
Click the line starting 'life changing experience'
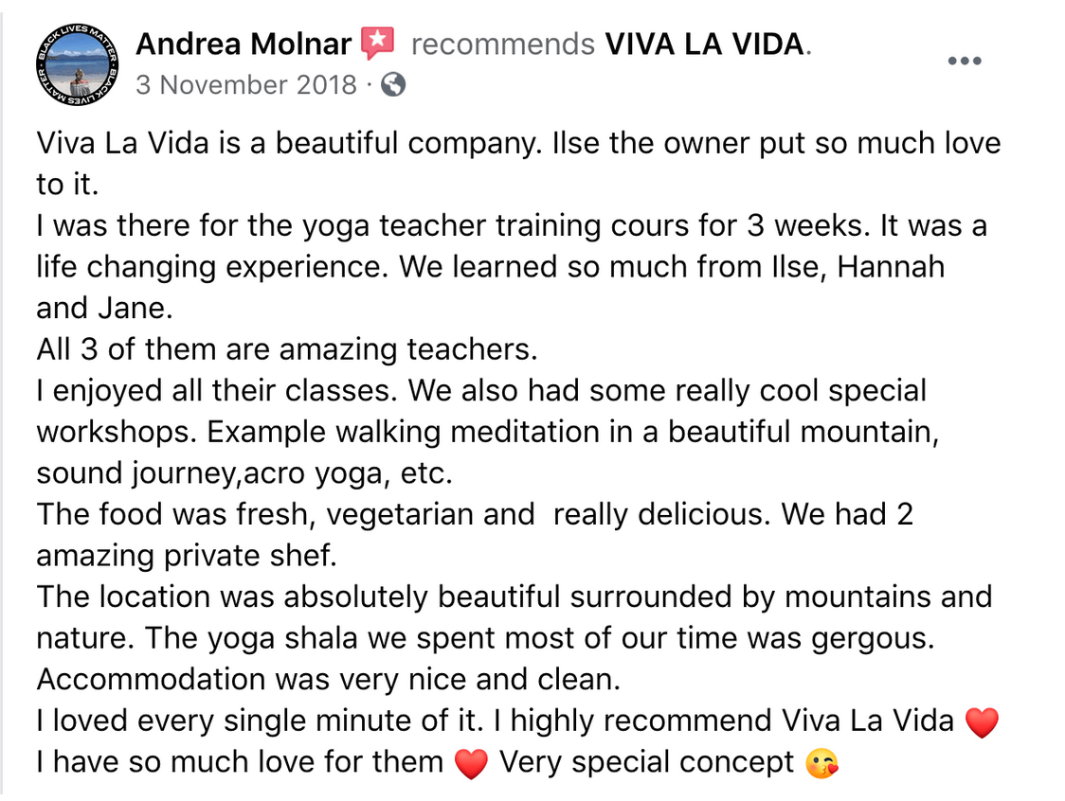click(491, 267)
